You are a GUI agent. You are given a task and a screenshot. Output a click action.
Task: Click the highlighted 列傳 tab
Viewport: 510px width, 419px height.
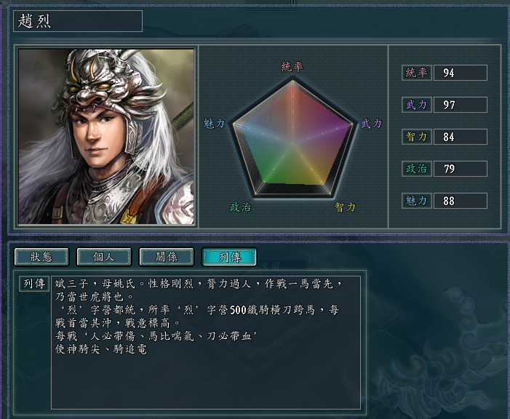pyautogui.click(x=229, y=257)
